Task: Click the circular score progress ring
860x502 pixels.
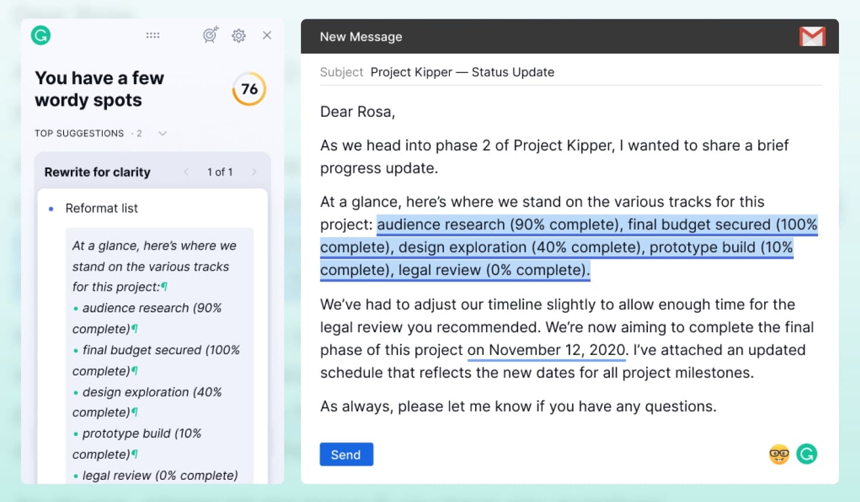Action: pyautogui.click(x=249, y=89)
